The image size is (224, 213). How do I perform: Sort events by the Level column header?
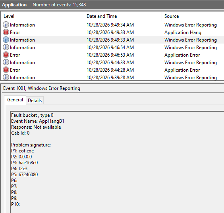[x=9, y=16]
